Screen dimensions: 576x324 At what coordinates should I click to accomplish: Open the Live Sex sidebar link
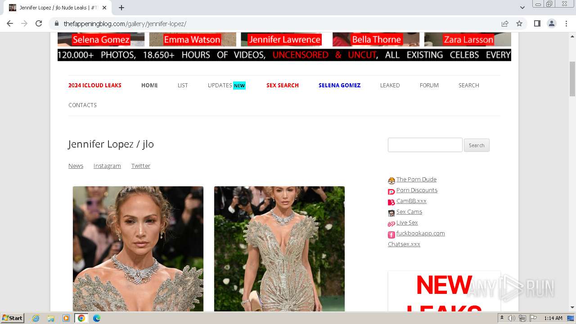(407, 222)
